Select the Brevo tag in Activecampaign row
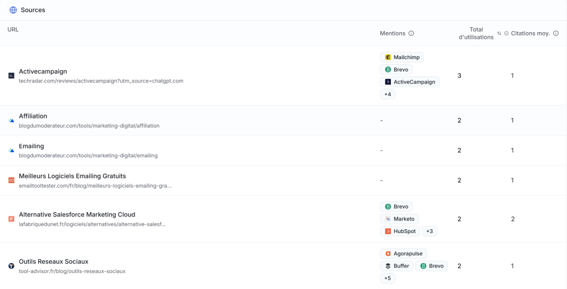Image resolution: width=567 pixels, height=289 pixels. (x=396, y=69)
